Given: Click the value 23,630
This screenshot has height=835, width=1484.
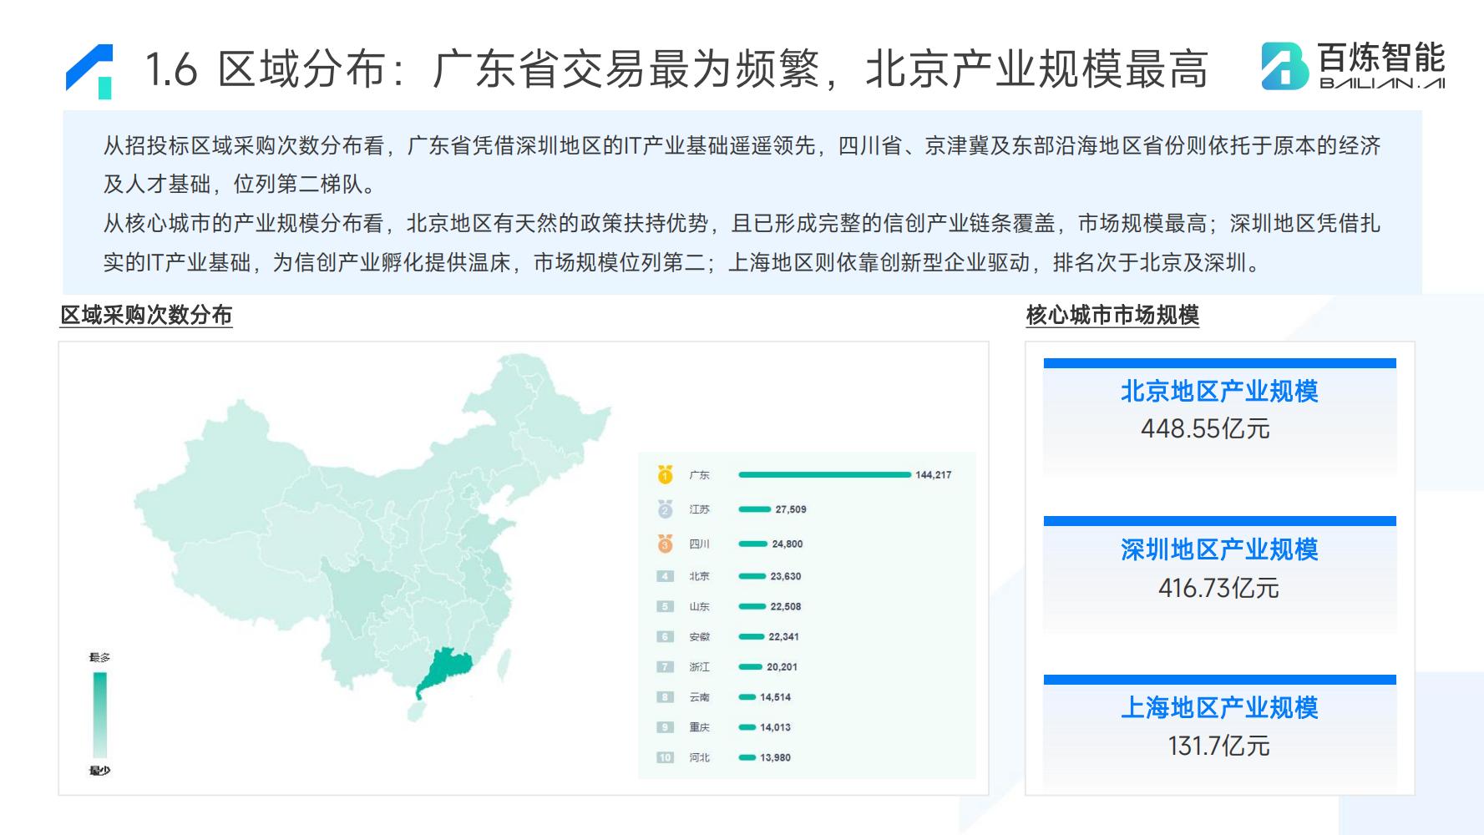Looking at the screenshot, I should 786,576.
